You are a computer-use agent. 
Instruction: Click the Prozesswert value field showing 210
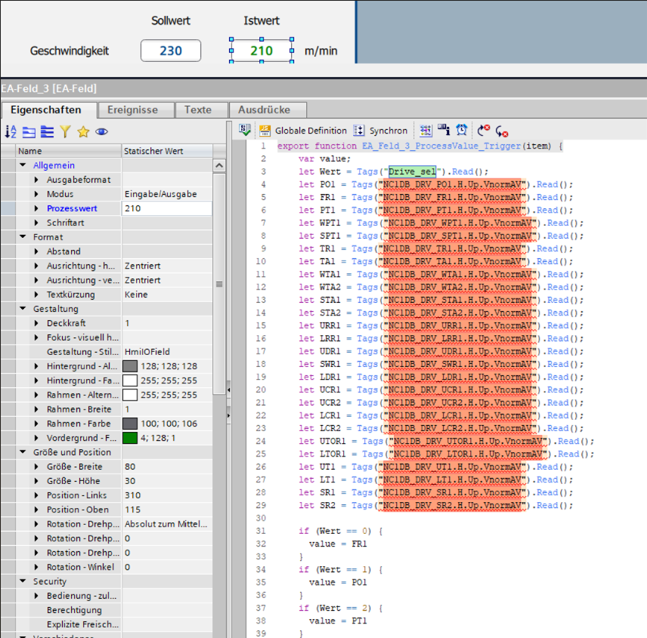coord(166,208)
